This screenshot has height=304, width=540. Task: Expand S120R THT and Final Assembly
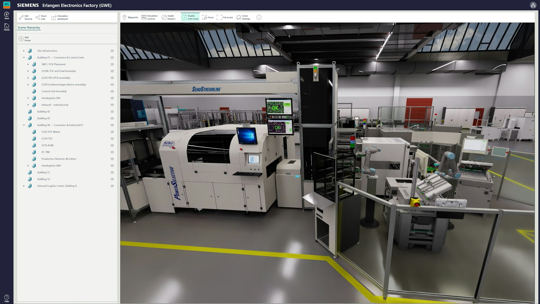(28, 71)
